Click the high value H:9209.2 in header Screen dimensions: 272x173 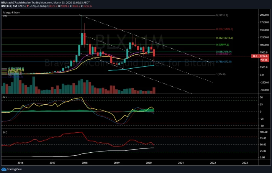click(x=63, y=6)
